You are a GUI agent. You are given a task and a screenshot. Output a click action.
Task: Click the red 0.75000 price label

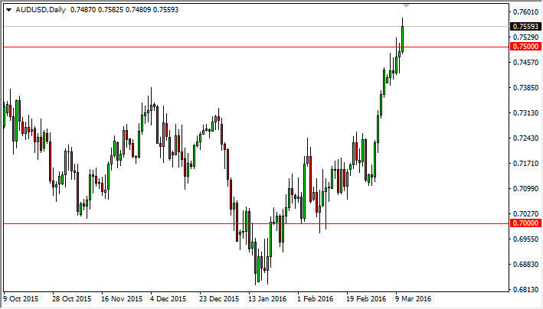(525, 47)
